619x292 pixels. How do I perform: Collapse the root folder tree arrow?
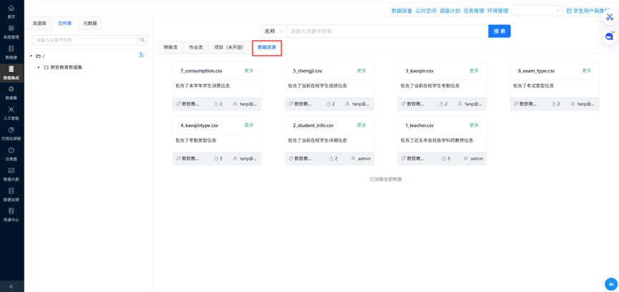(x=31, y=56)
